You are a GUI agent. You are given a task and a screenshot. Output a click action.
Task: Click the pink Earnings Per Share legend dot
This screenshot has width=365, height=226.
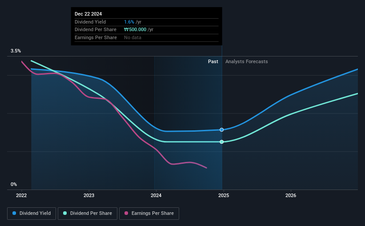[x=126, y=213]
